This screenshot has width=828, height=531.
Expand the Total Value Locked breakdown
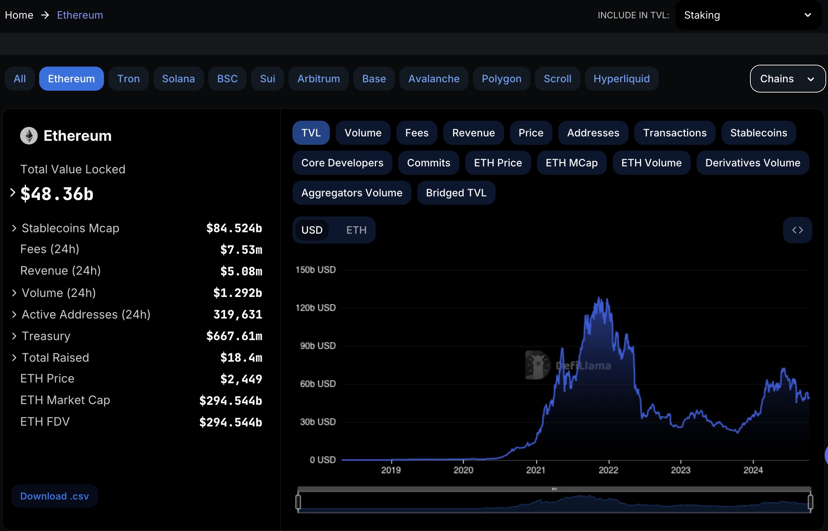click(13, 192)
